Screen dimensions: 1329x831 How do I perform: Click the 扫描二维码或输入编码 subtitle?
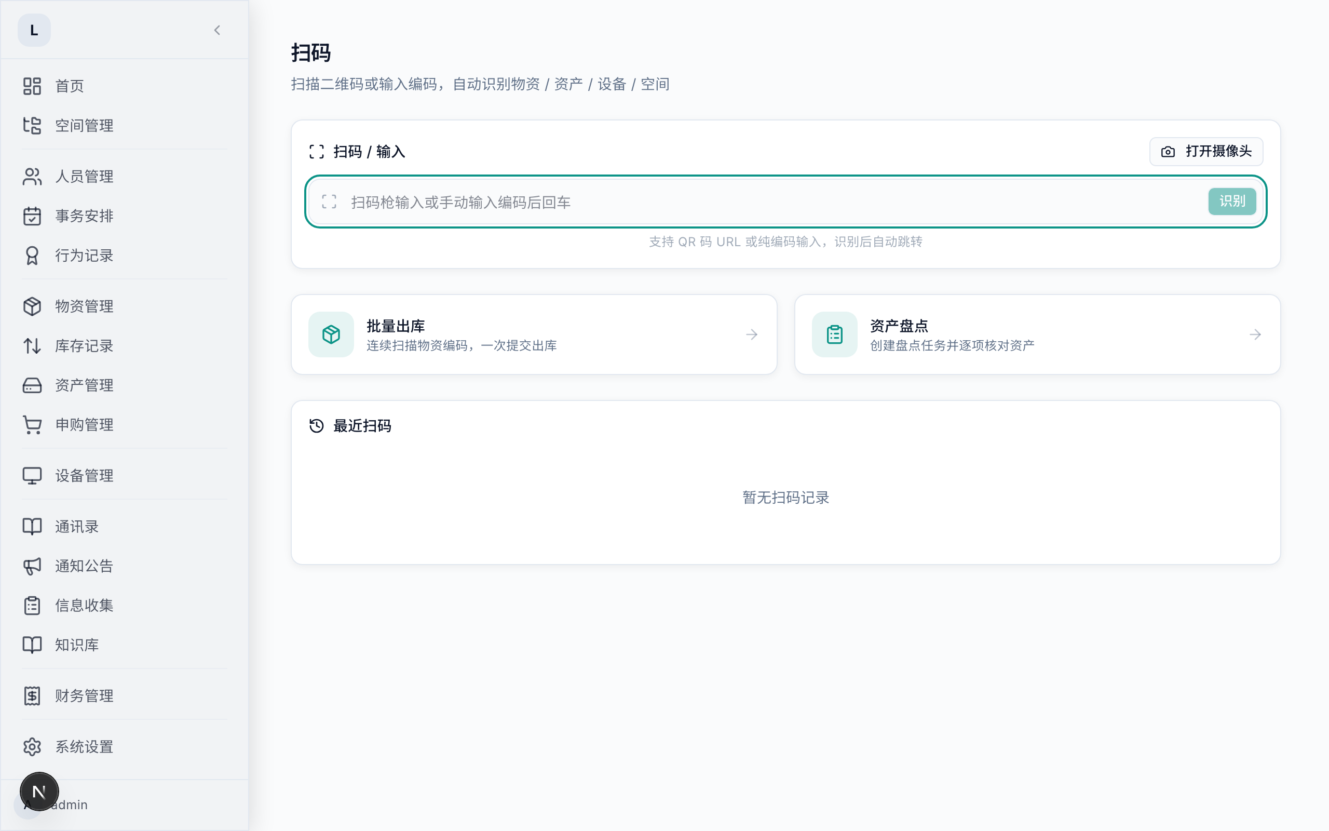[480, 84]
